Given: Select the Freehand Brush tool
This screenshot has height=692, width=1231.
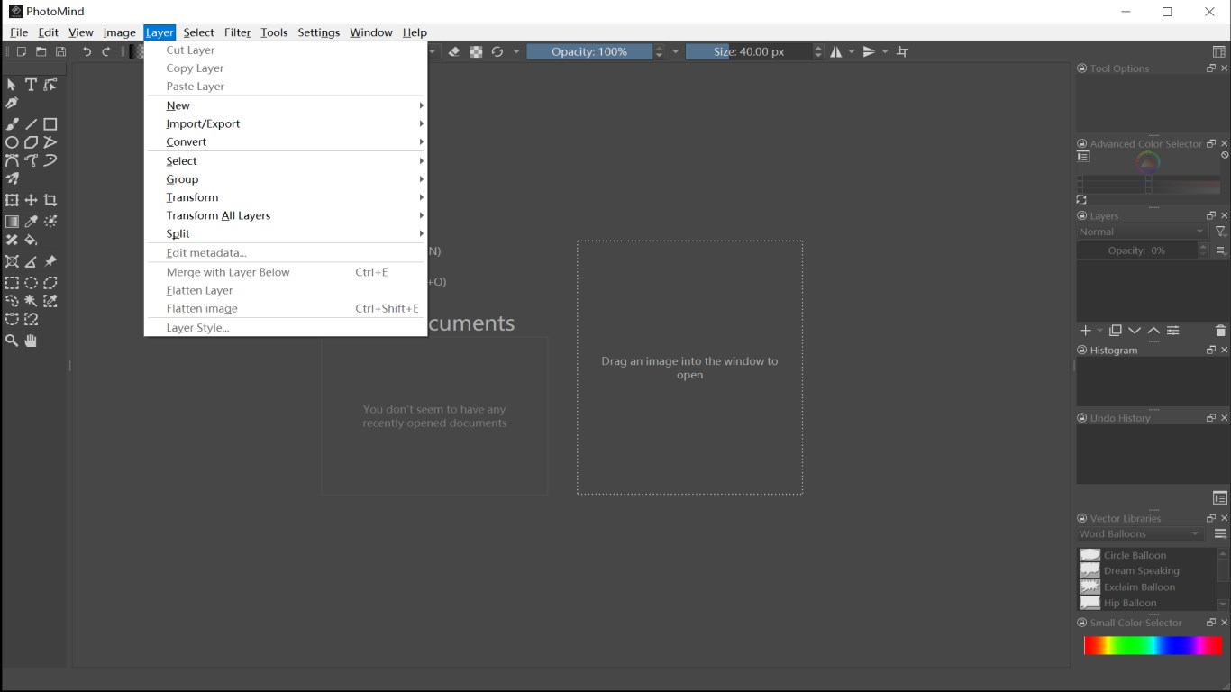Looking at the screenshot, I should 12,123.
